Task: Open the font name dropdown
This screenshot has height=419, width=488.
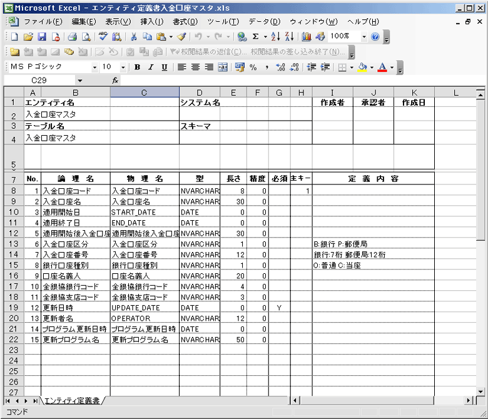Action: (x=94, y=68)
